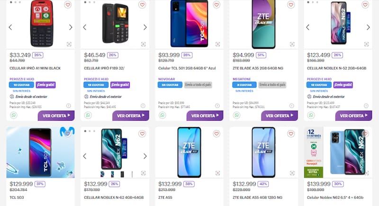Click visual search icon on Noblex N-52 image
The image size is (379, 206).
tap(367, 44)
